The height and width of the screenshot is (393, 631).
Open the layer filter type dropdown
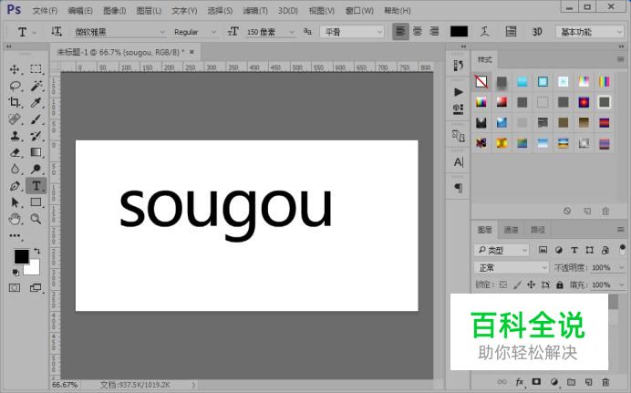502,250
